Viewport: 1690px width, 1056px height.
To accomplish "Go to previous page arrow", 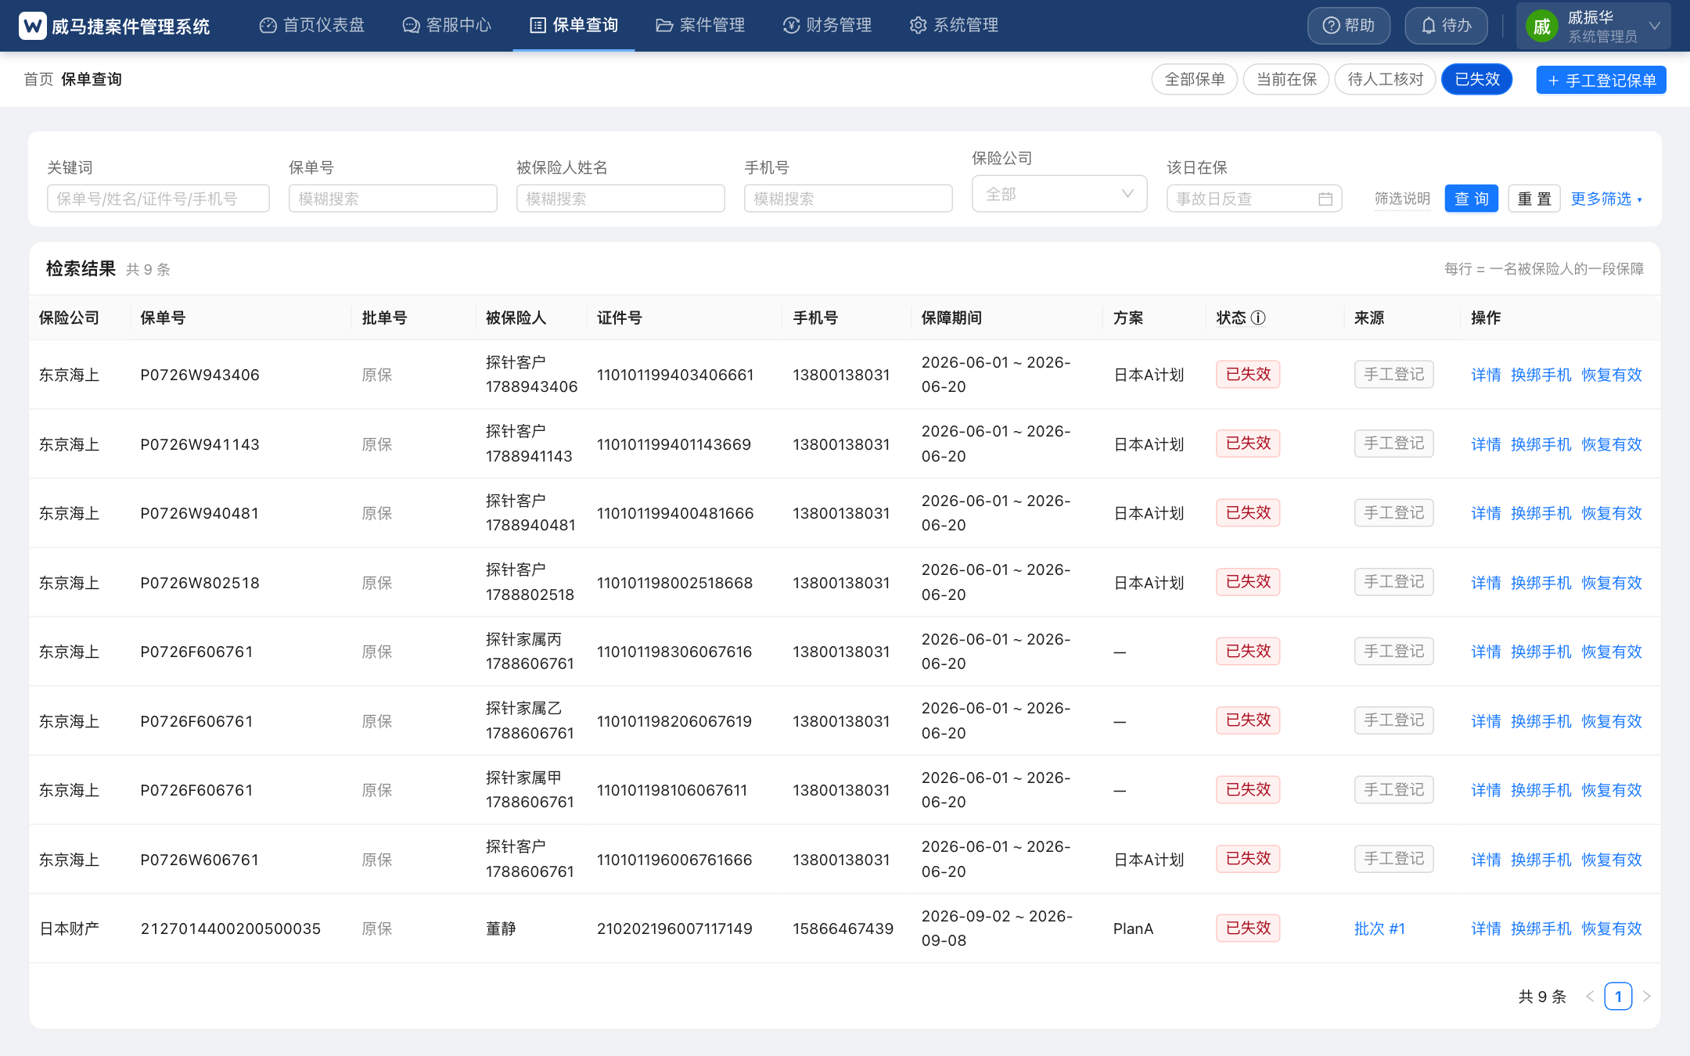I will pos(1590,996).
